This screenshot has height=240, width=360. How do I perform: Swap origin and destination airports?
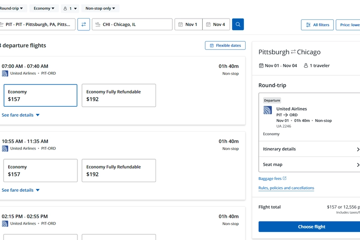point(84,24)
